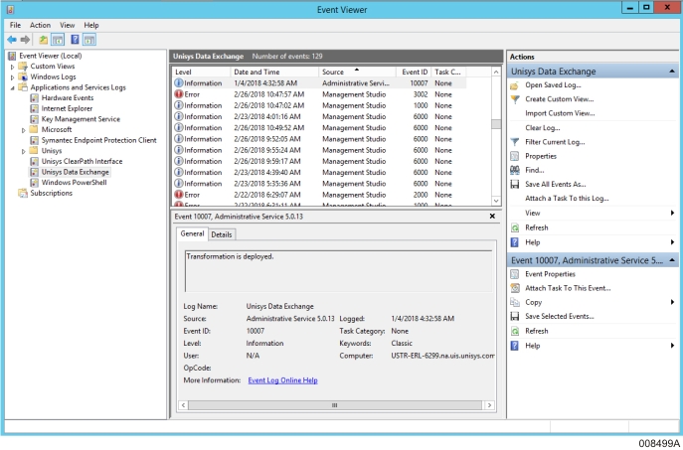This screenshot has height=450, width=683.
Task: Select the Internet Explorer log
Action: (67, 108)
